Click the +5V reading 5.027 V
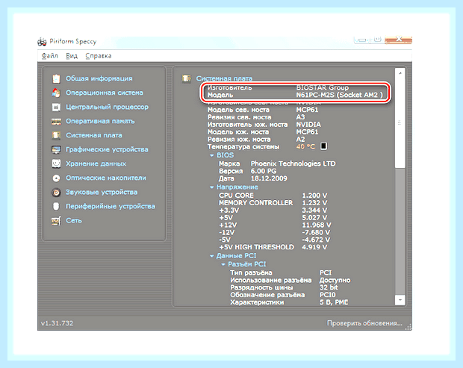This screenshot has height=368, width=463. [x=314, y=217]
